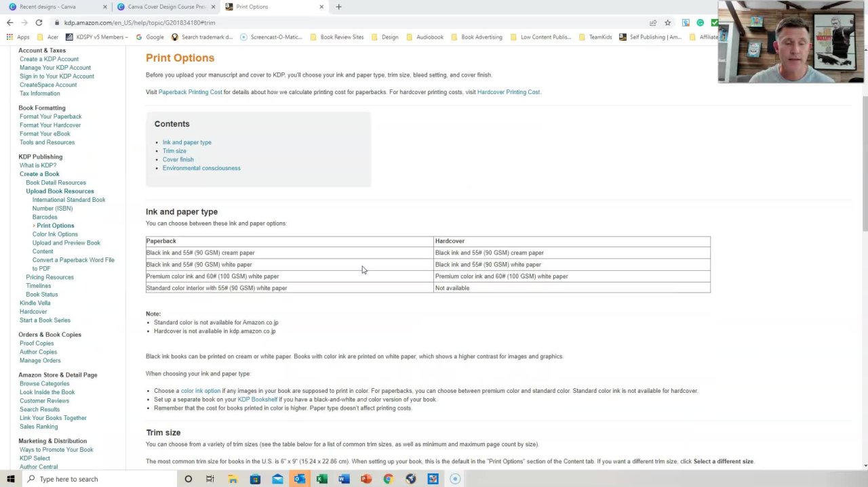Reload the current page
The image size is (868, 487).
(x=39, y=22)
